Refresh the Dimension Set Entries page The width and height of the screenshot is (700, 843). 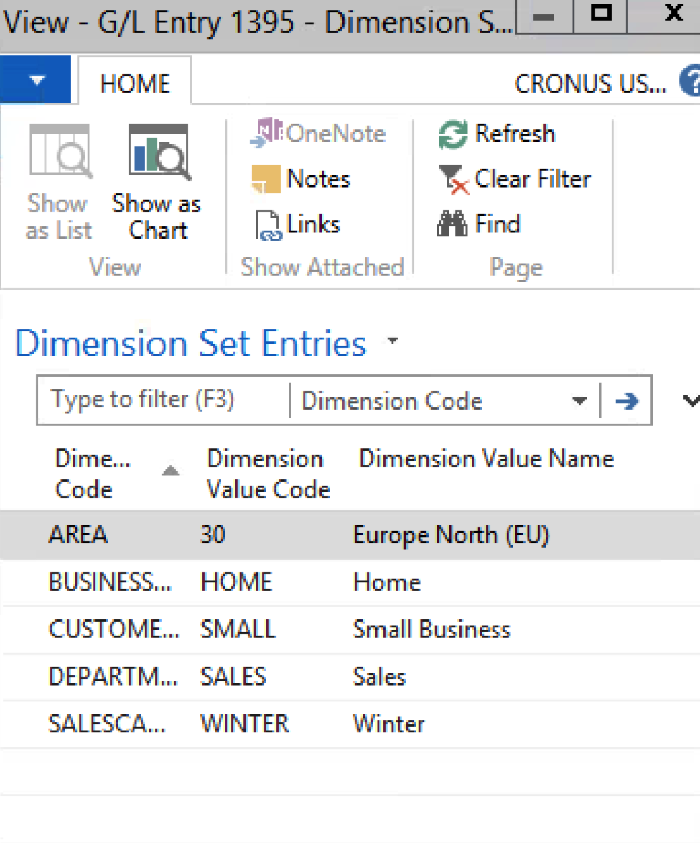(497, 134)
